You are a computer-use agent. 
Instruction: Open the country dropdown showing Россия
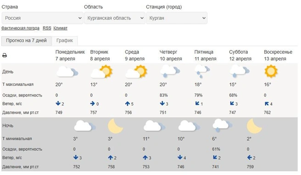42,18
